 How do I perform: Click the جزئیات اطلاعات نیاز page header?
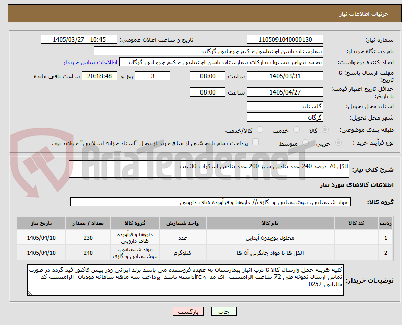(x=364, y=14)
